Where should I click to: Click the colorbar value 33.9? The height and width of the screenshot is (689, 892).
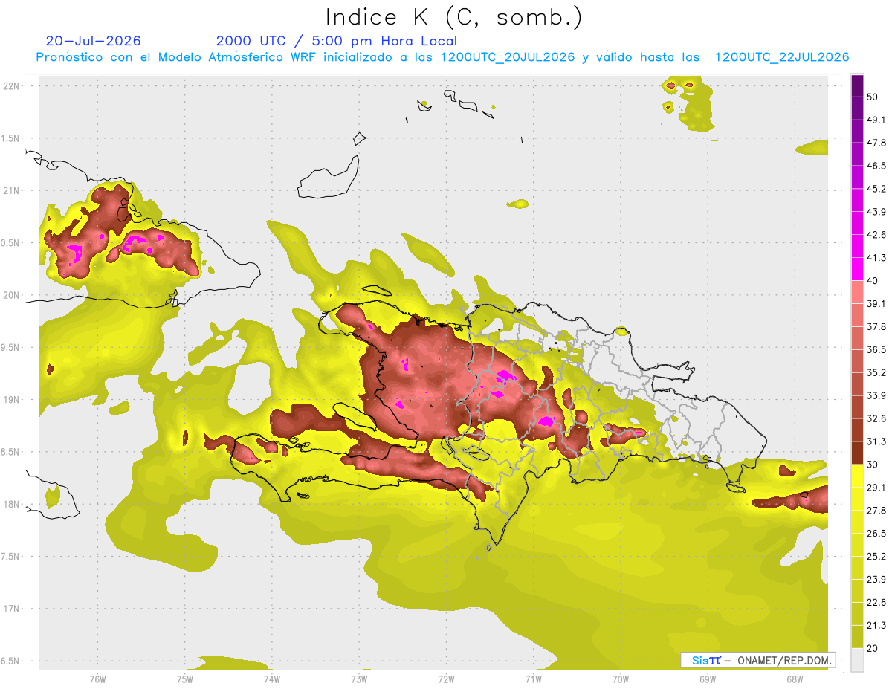tap(877, 395)
